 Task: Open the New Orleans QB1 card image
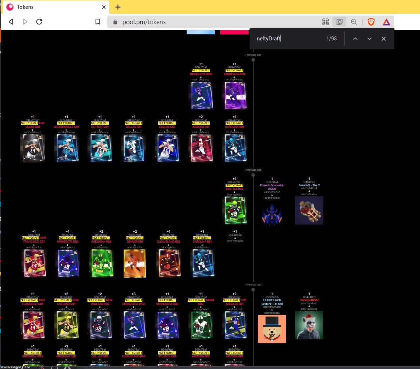tap(67, 325)
